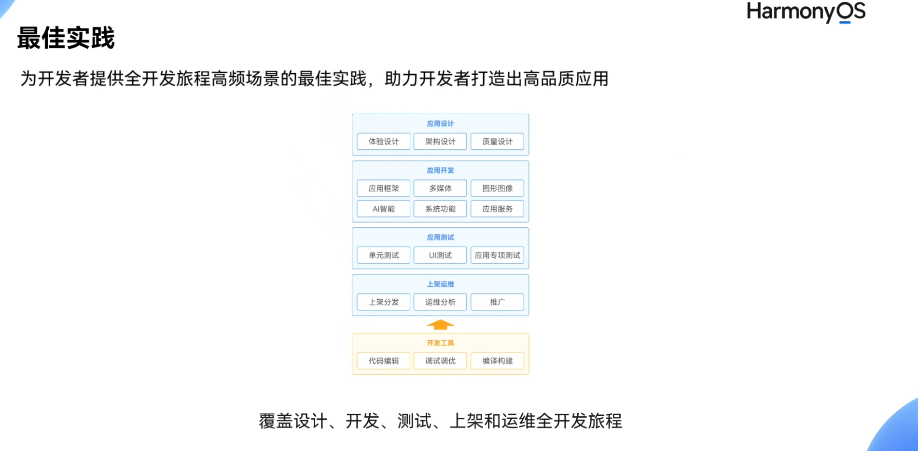Open the 应用框架 item
918x451 pixels.
384,188
